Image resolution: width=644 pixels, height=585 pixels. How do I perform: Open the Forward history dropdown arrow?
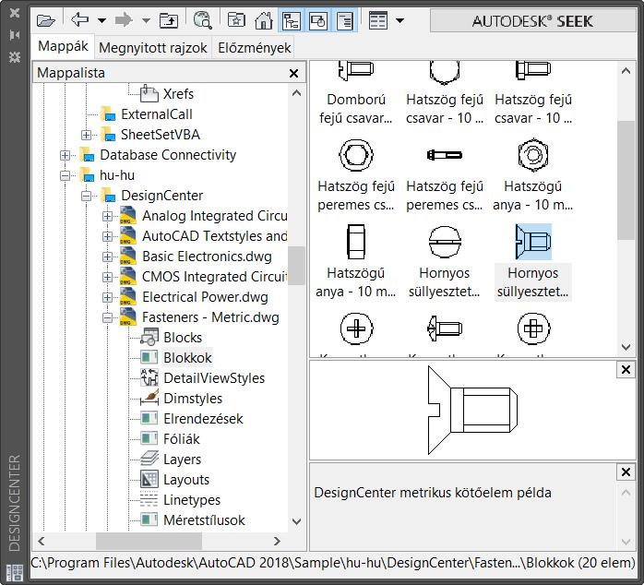click(146, 20)
